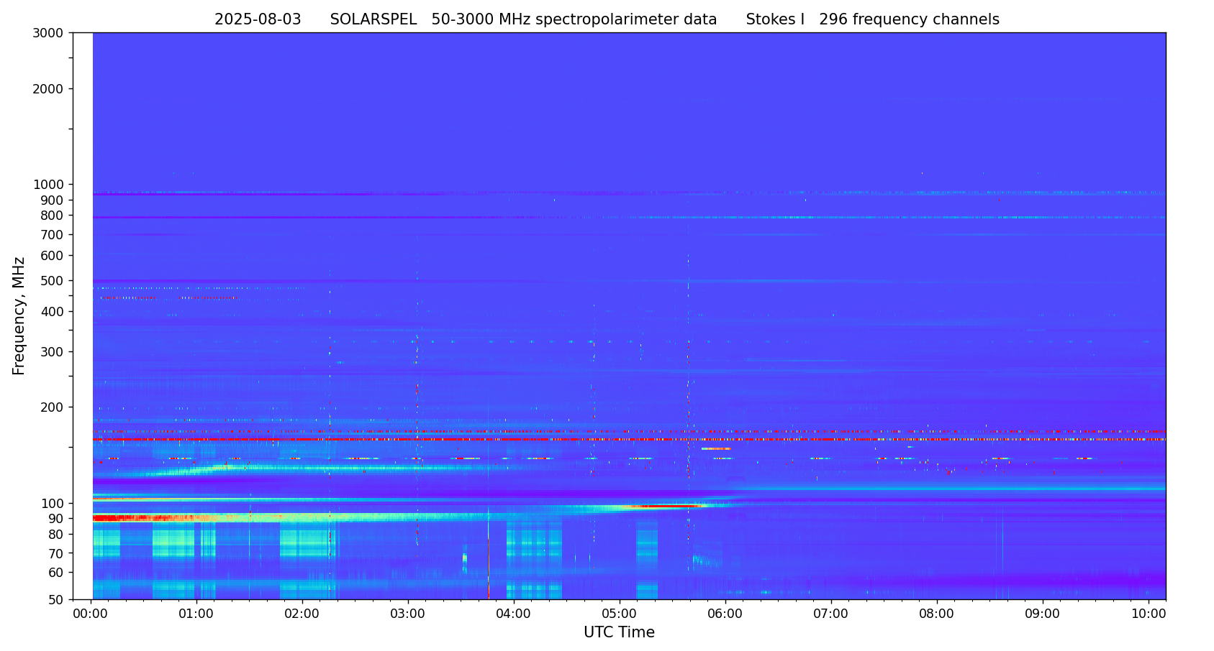Click the UTC Time axis label
Viewport: 1214px width, 651px height.
click(619, 633)
